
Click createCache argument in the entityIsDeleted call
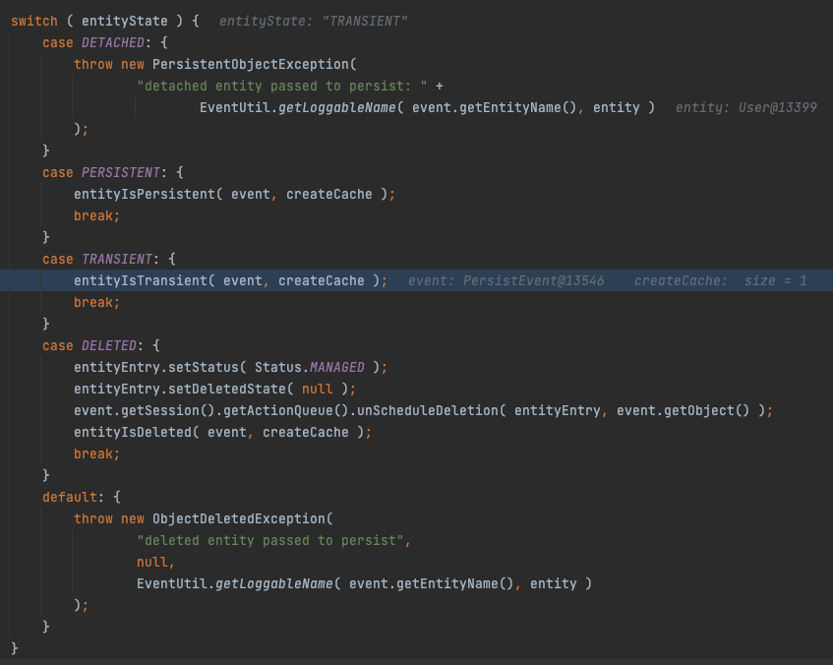point(306,433)
